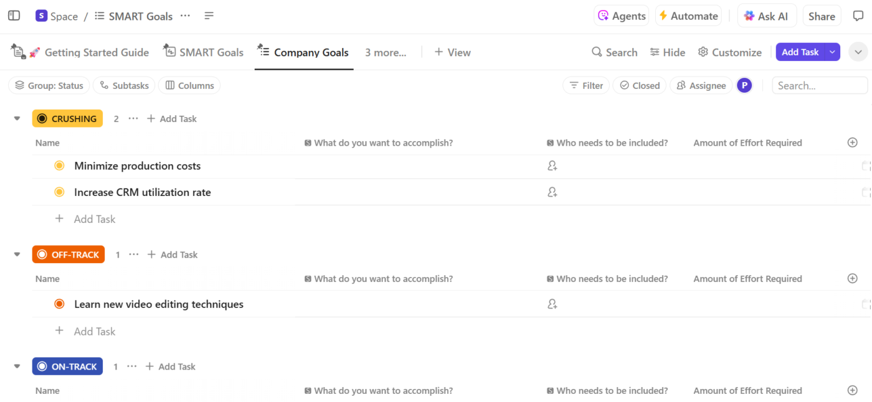
Task: Click ON-TRACK's Who needs to be included header
Action: [607, 391]
